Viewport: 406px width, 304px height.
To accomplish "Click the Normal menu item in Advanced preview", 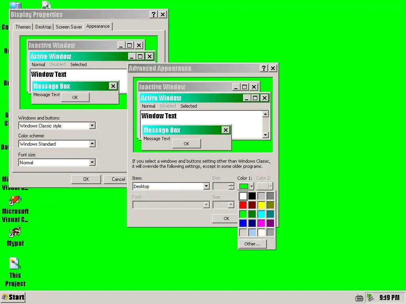I will [148, 106].
